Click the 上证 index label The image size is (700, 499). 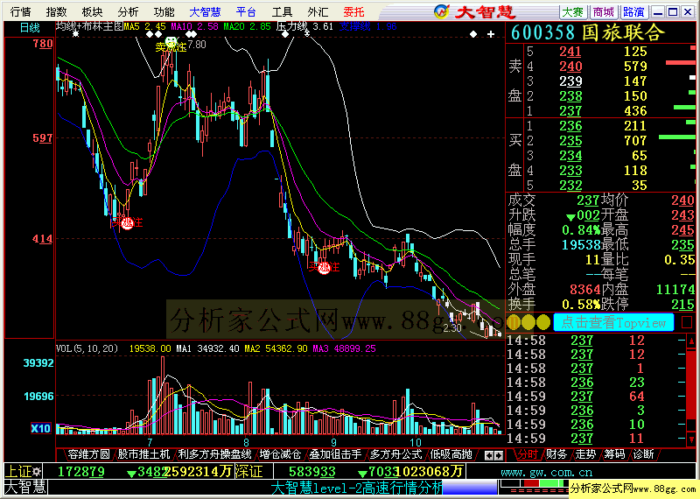17,472
